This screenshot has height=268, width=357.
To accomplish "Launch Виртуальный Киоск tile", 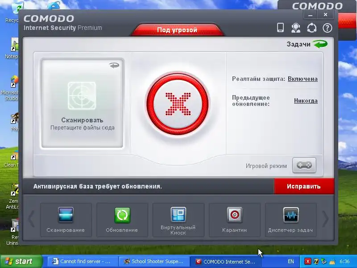I will click(178, 220).
